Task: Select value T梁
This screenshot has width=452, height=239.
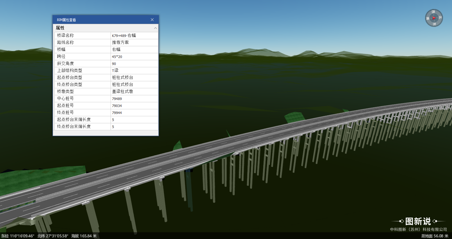Action: click(x=134, y=71)
